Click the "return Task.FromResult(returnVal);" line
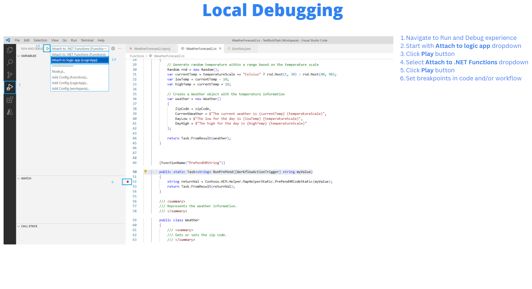532x289 pixels. tap(201, 186)
